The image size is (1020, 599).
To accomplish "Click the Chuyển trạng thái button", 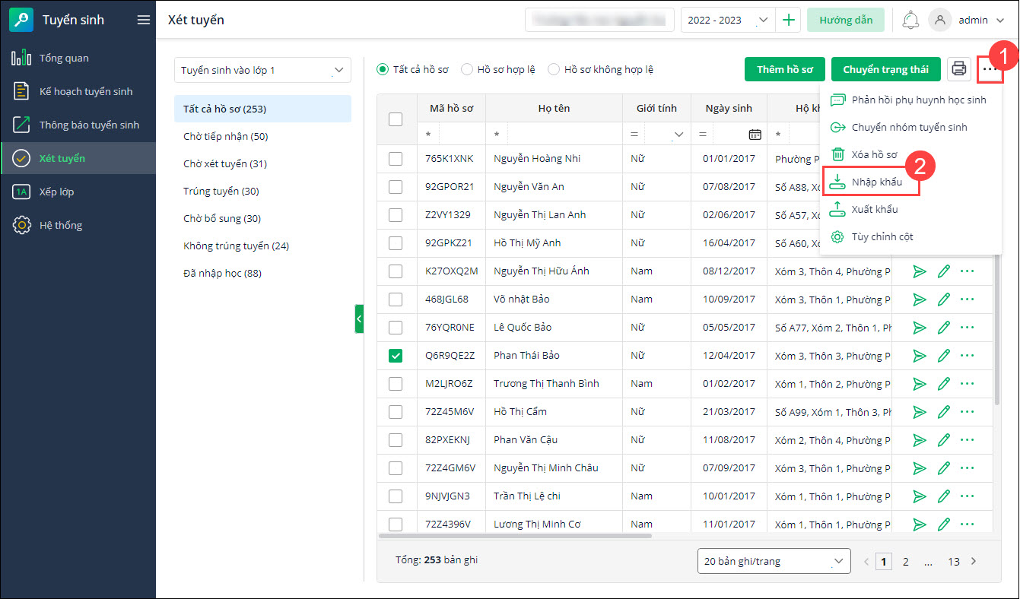I will point(885,69).
